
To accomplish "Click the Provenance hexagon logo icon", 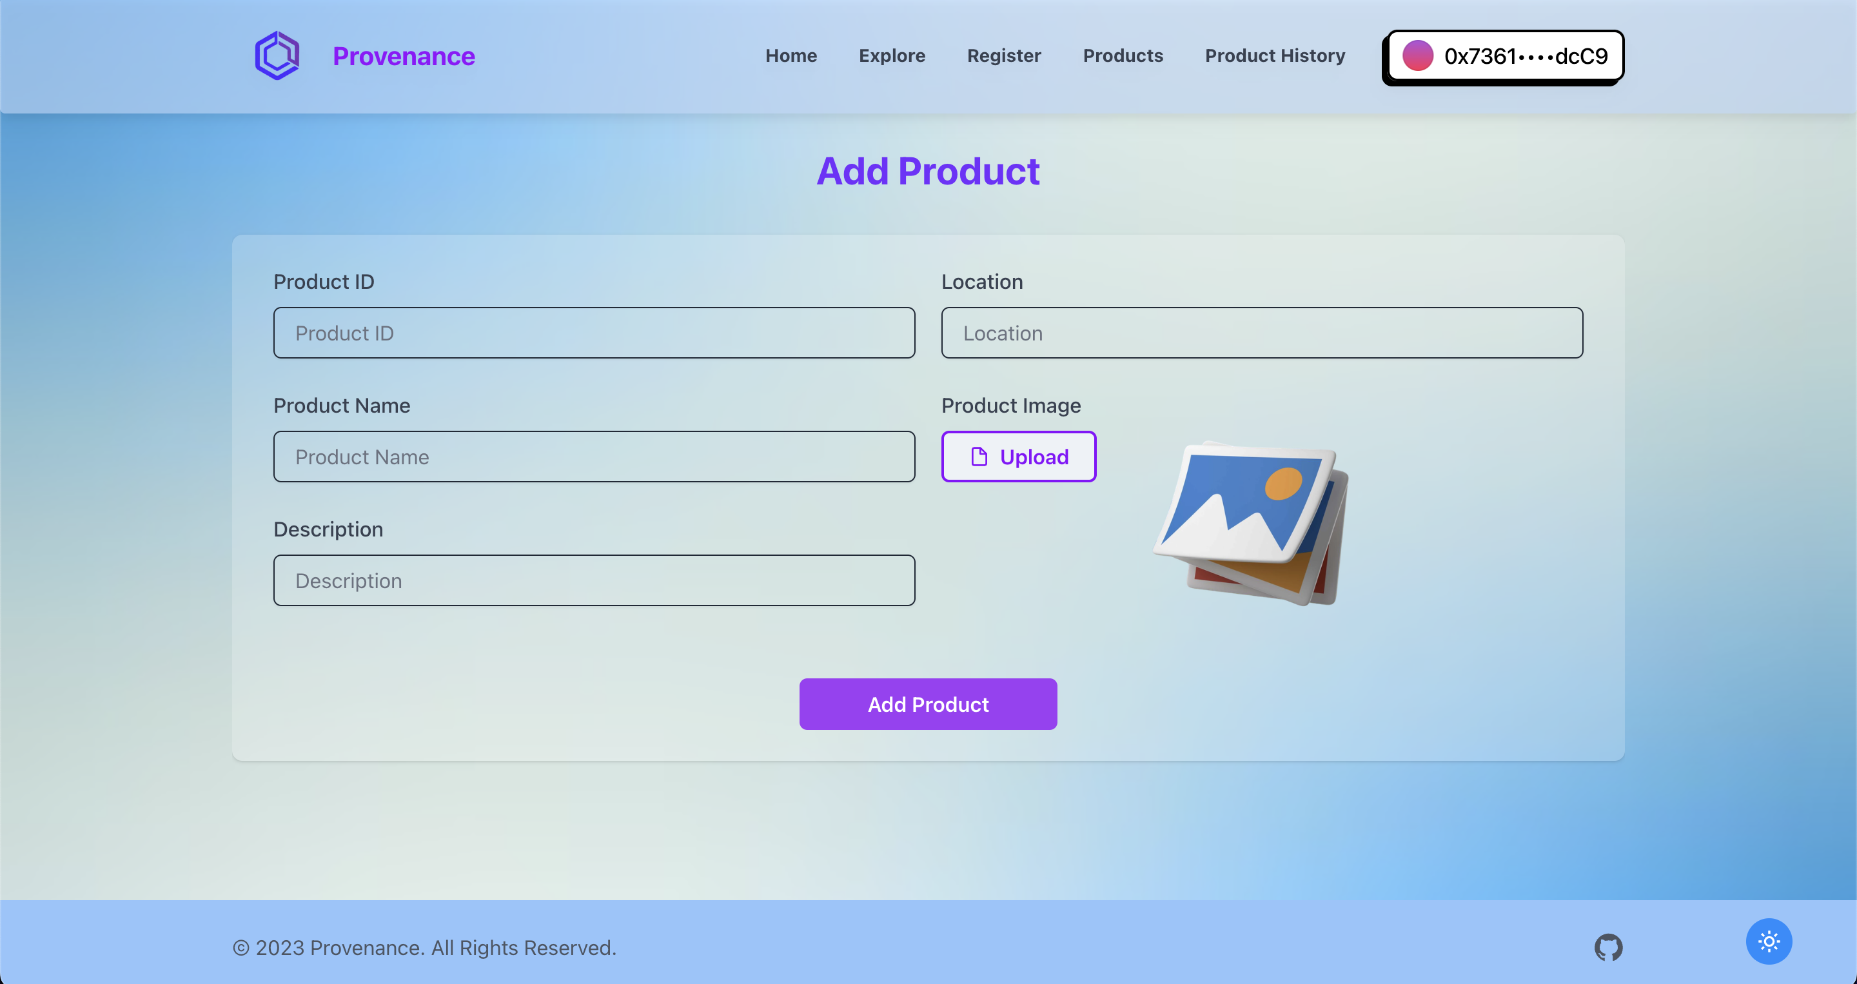I will 277,55.
